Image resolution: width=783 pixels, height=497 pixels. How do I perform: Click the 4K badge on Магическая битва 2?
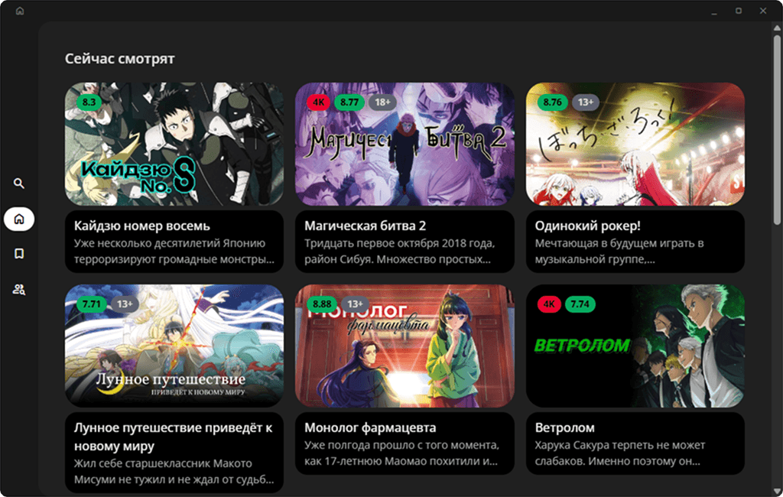pyautogui.click(x=319, y=102)
